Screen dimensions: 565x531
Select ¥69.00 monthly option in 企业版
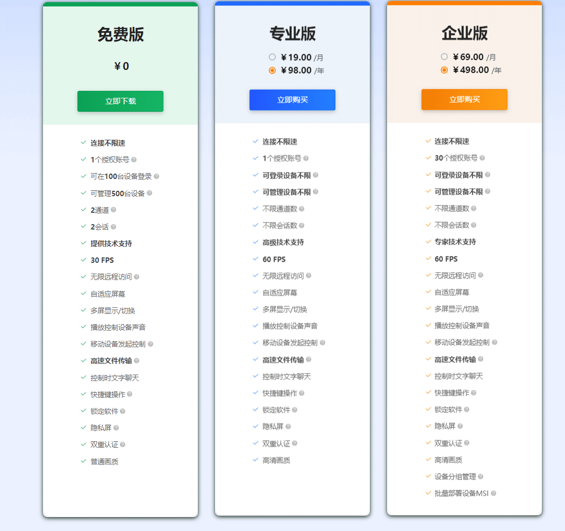444,57
